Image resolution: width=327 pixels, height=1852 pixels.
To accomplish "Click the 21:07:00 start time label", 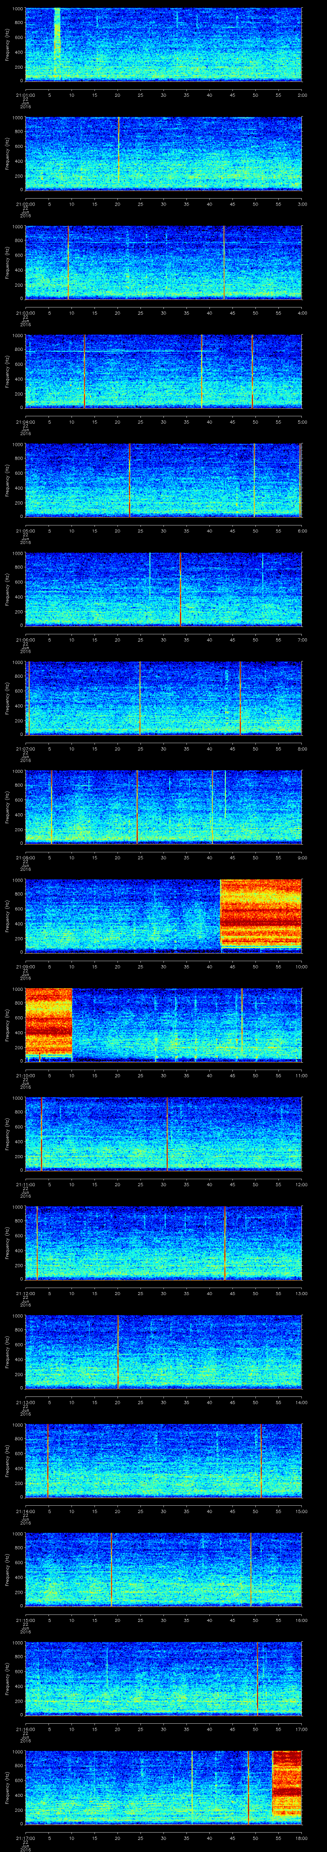I will [x=25, y=749].
